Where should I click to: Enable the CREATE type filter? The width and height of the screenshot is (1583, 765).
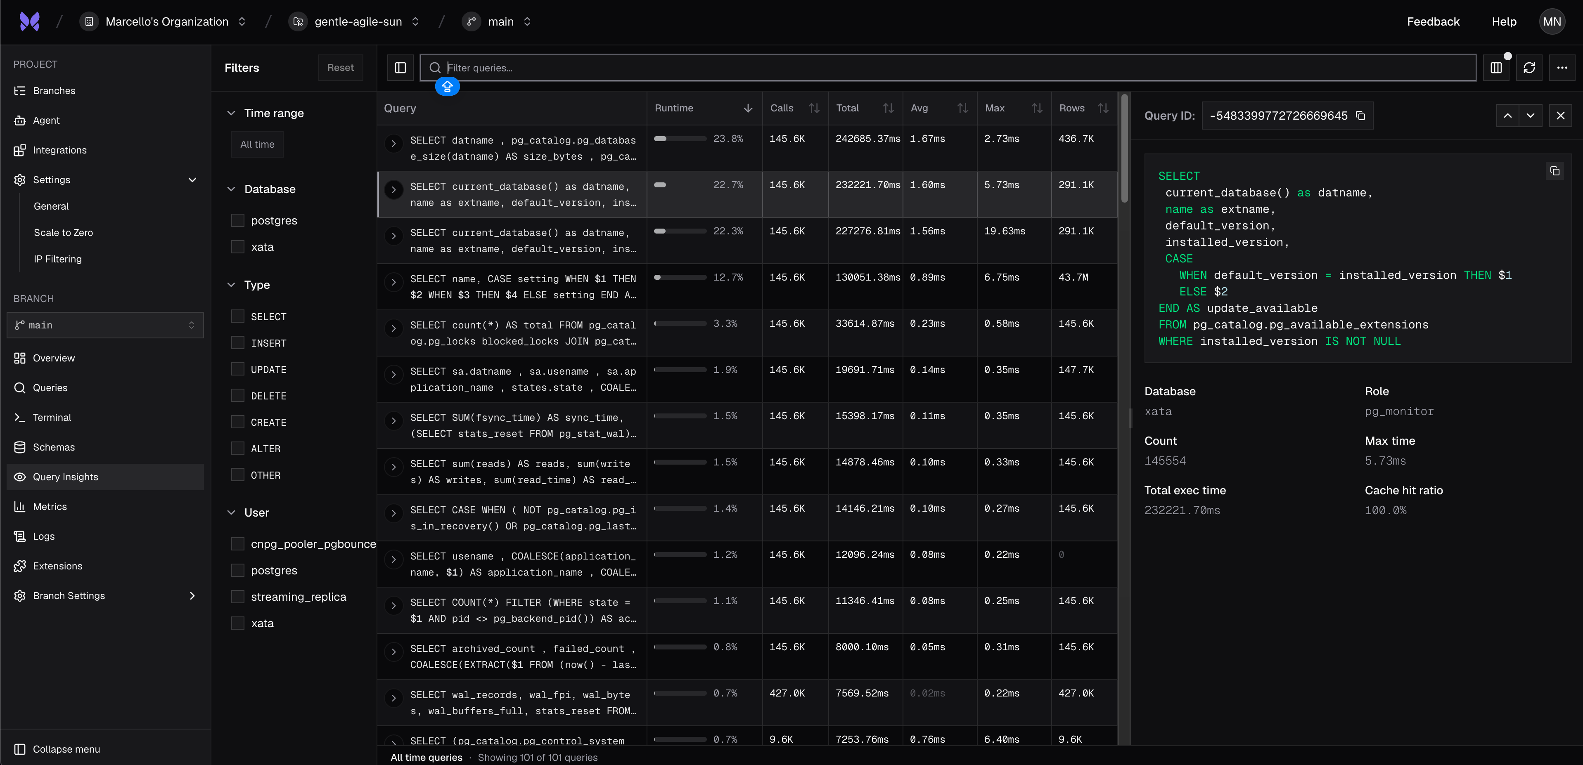point(238,422)
